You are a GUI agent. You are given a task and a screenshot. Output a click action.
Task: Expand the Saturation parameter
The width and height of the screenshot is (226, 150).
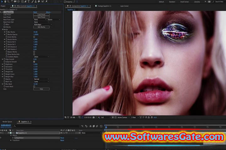(3, 67)
